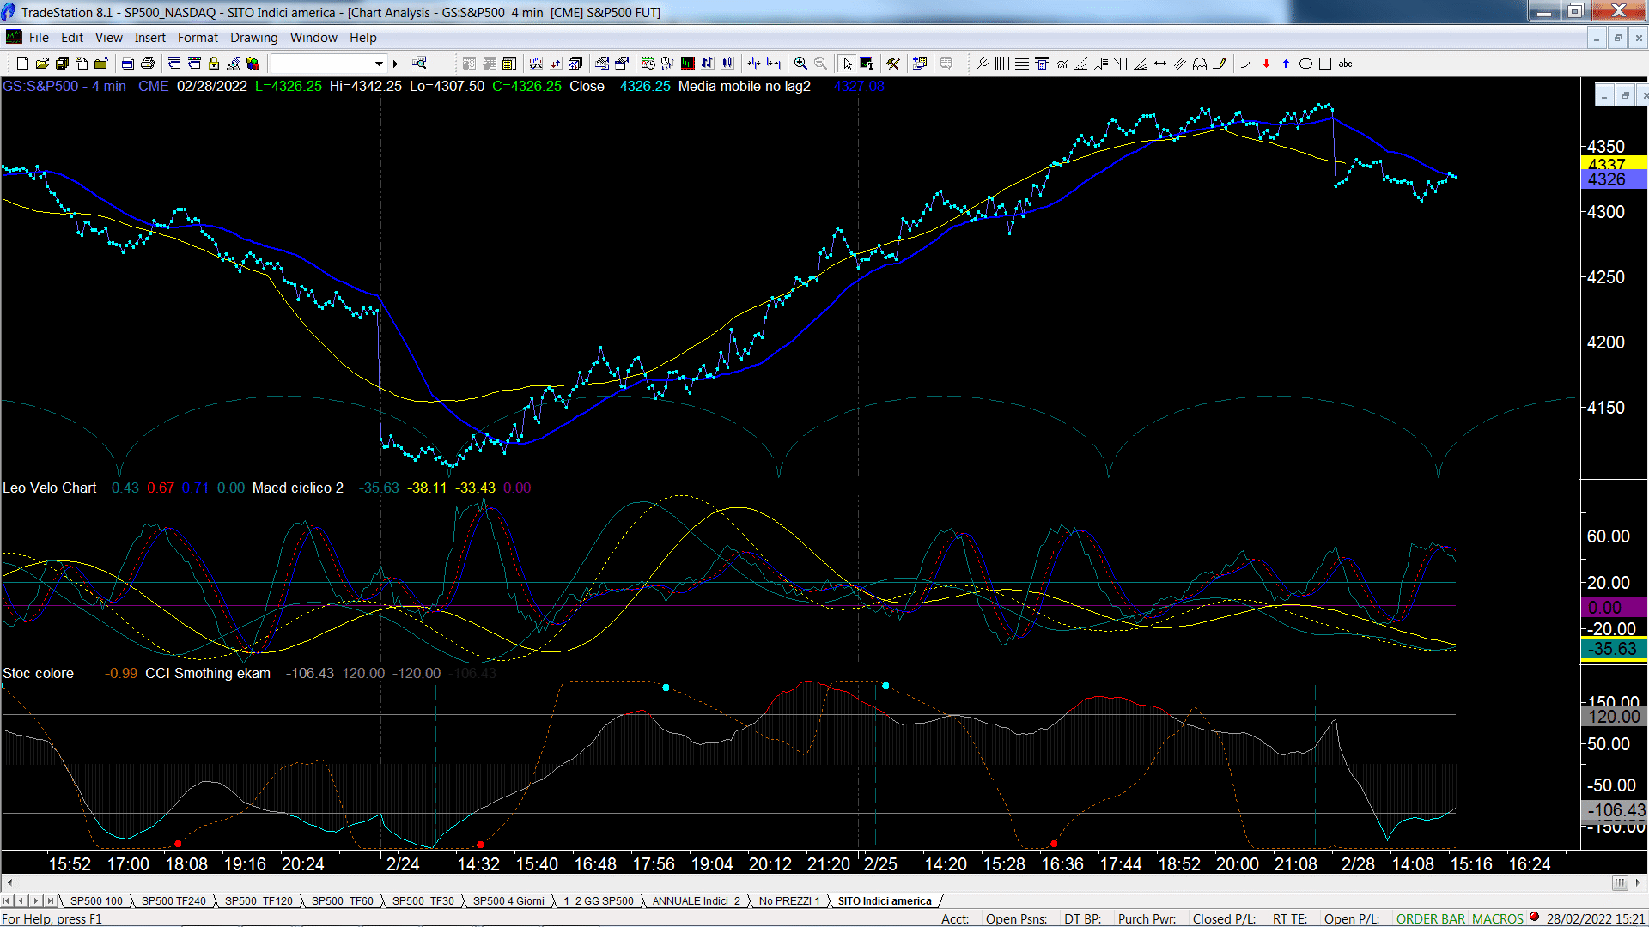Image resolution: width=1649 pixels, height=927 pixels.
Task: Click the green candlestick chart icon
Action: 688,64
